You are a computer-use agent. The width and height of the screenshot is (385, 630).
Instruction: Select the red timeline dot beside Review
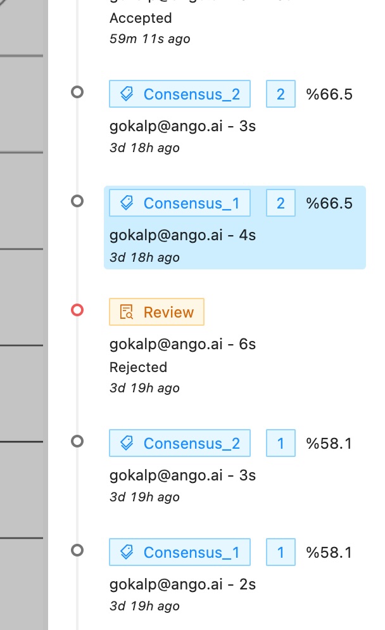pos(77,310)
